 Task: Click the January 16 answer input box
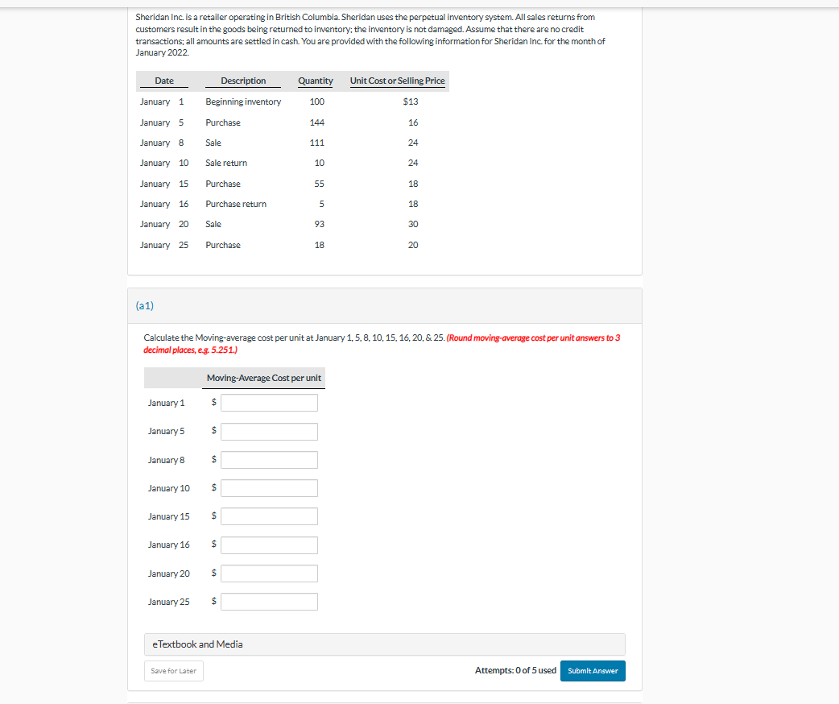268,545
